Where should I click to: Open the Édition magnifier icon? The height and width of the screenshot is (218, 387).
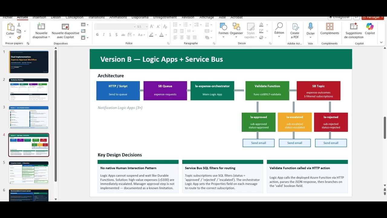(279, 26)
